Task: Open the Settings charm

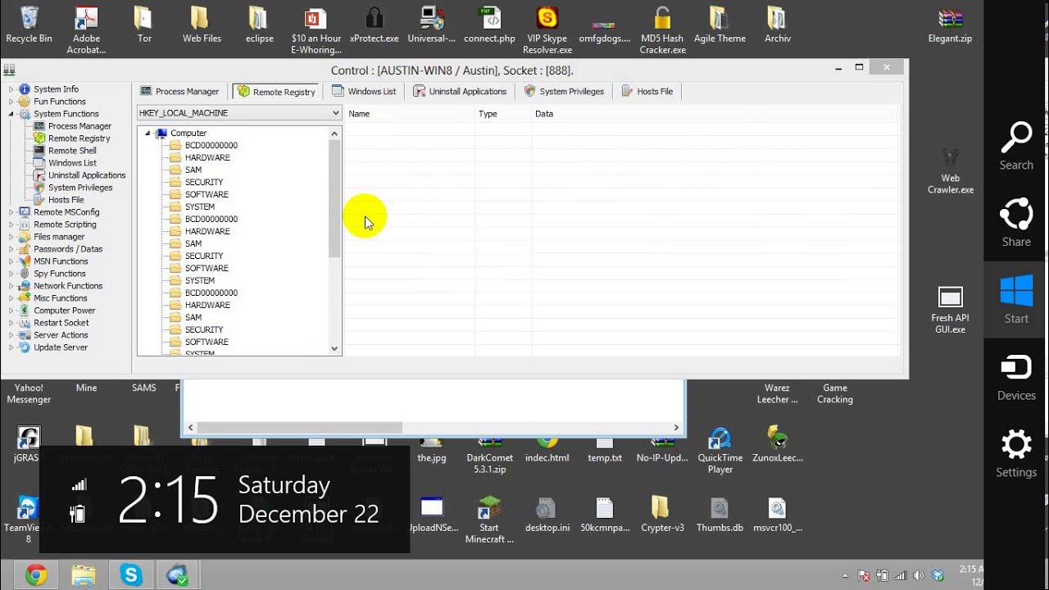Action: [1016, 453]
